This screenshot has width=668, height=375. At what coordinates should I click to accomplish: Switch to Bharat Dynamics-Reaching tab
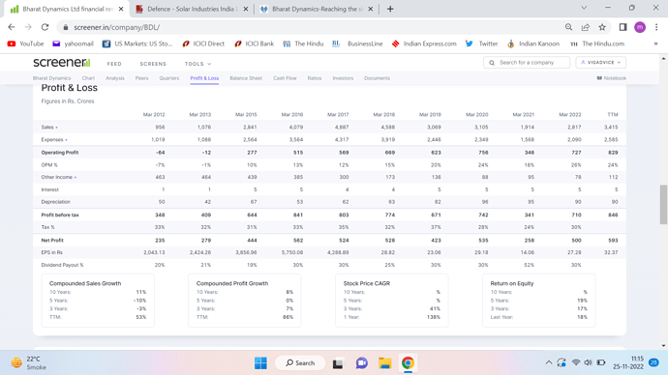click(317, 9)
